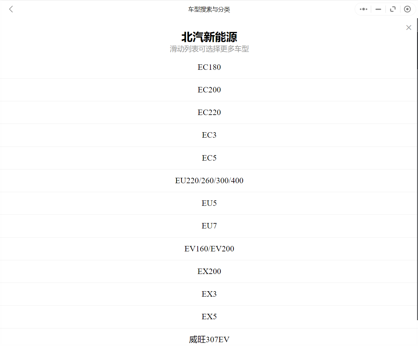Click the expand window icon in capsule
Screen dimensions: 418x346
(x=393, y=9)
